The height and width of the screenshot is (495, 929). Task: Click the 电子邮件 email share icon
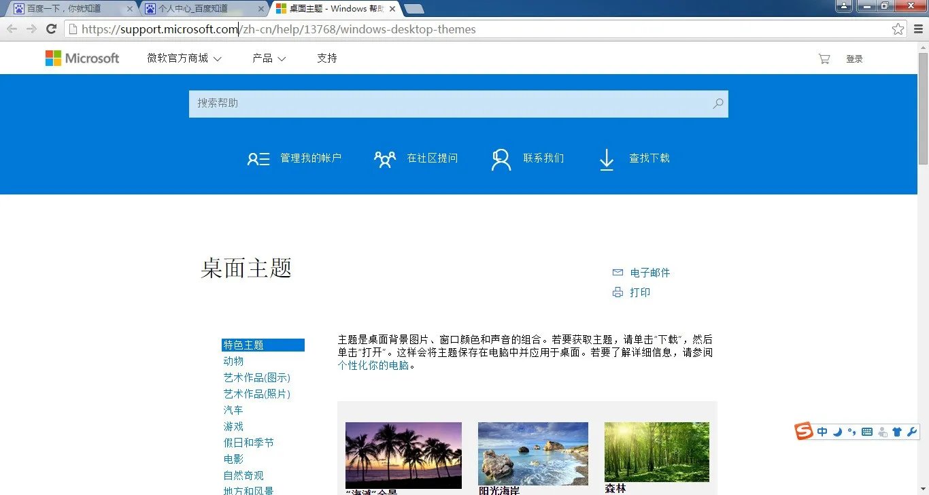click(x=618, y=272)
